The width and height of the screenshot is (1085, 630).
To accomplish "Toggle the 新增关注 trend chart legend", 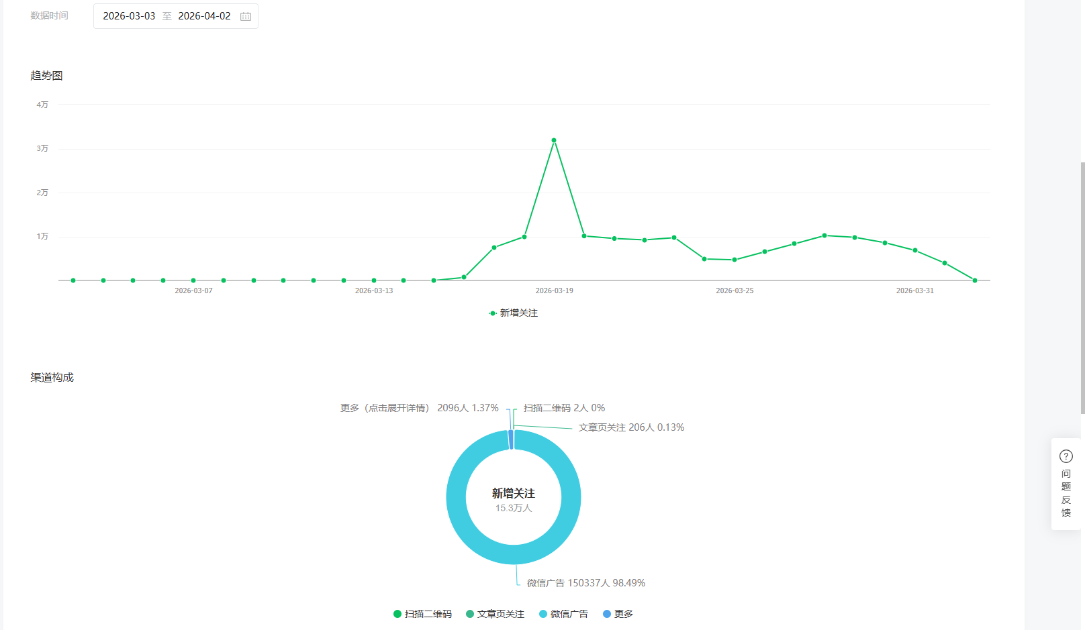I will (x=514, y=313).
